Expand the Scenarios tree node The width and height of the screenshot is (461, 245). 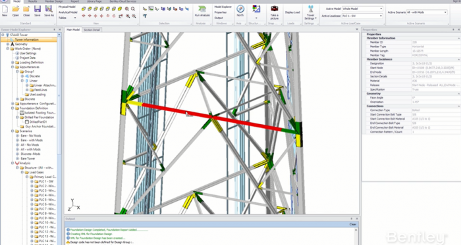(13, 131)
